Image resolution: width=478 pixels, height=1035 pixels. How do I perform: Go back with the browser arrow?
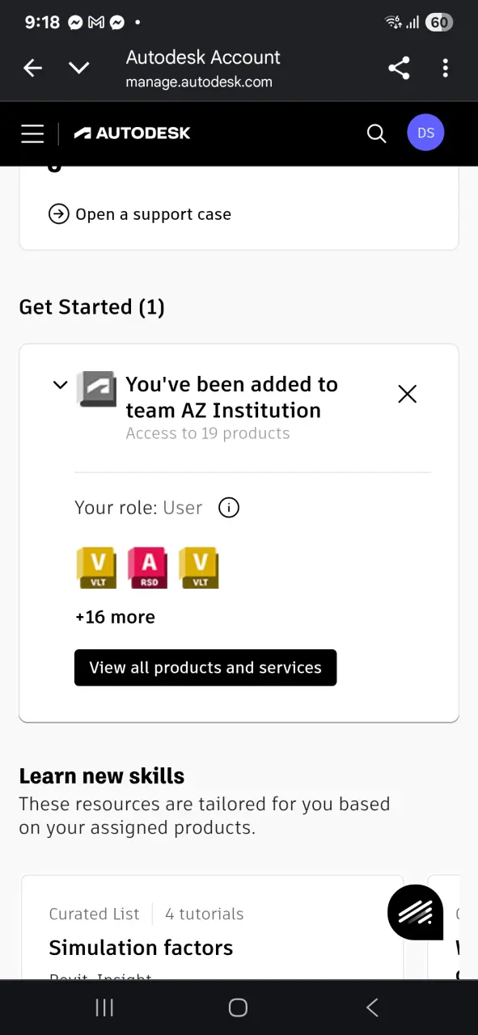point(32,68)
